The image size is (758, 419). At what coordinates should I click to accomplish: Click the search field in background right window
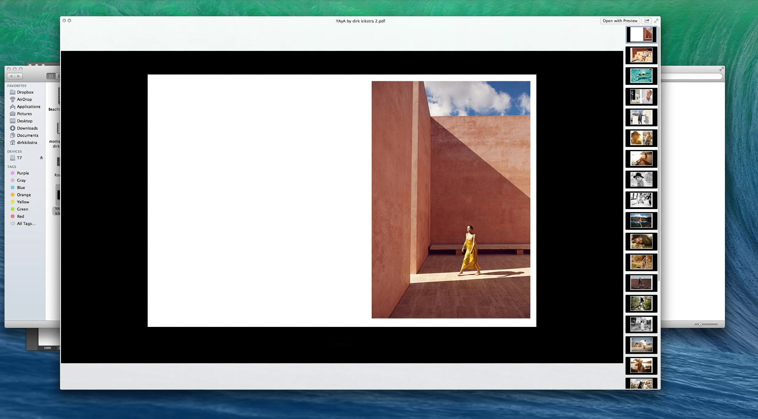pyautogui.click(x=691, y=76)
